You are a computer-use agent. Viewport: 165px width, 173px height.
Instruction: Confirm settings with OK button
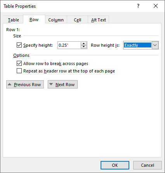115,165
